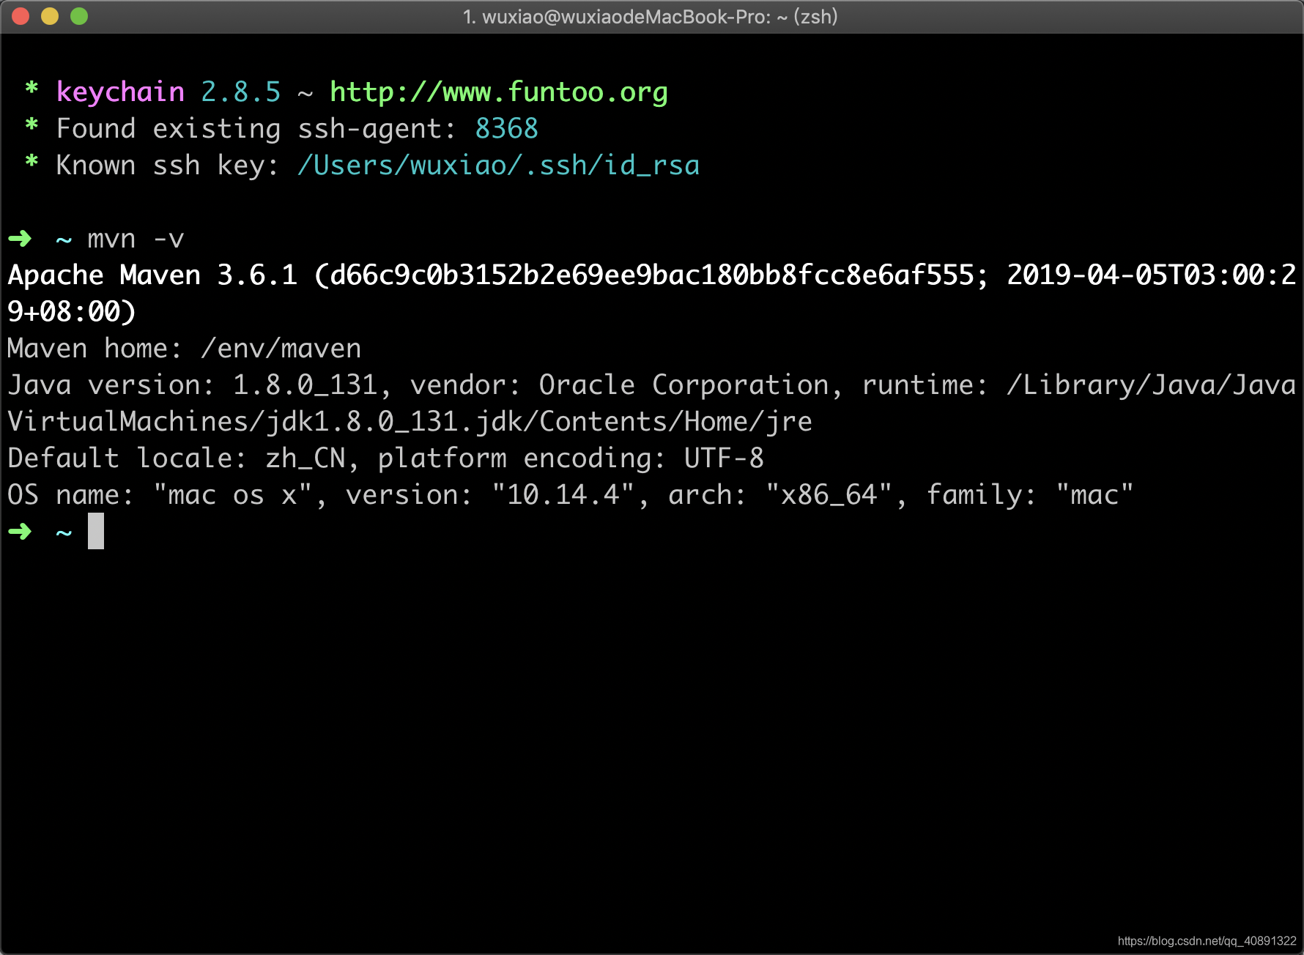
Task: Click the Java version 1.8.0_131 value
Action: (x=305, y=385)
